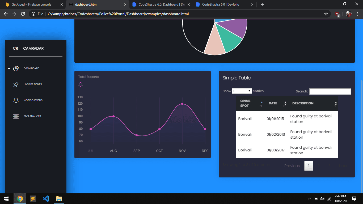Click the CAMRADAR brand link
This screenshot has width=363, height=204.
click(33, 48)
